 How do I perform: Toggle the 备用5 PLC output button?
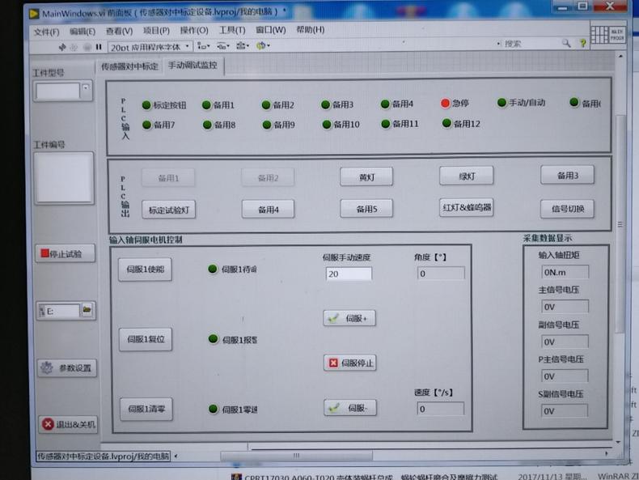[366, 209]
